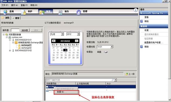The height and width of the screenshot is (102, 171).
Task: Click the help icon beside first 帮助
Action: tap(142, 21)
